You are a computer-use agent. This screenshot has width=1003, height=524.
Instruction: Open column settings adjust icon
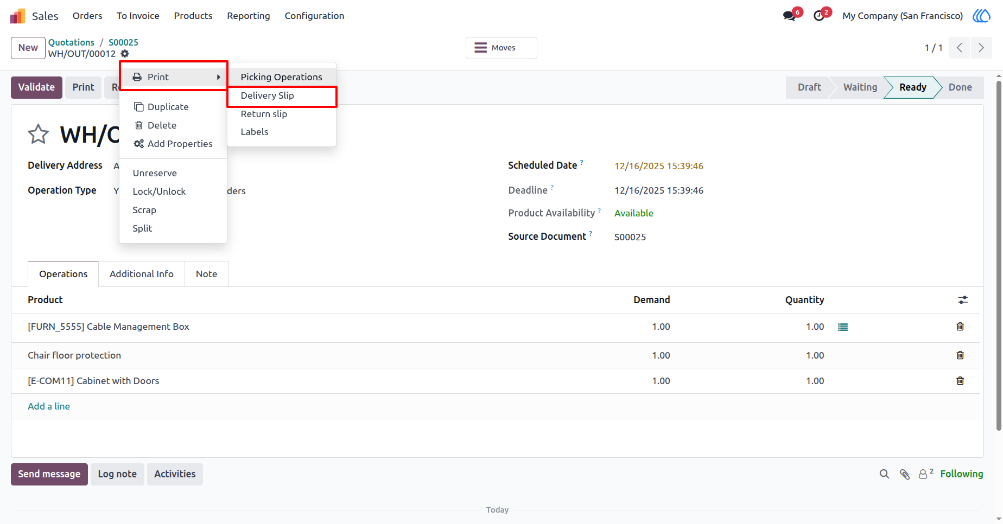(963, 300)
